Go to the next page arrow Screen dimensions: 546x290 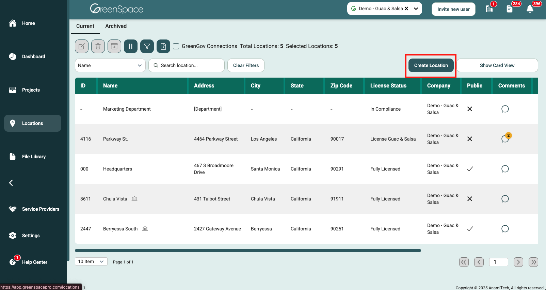(518, 262)
